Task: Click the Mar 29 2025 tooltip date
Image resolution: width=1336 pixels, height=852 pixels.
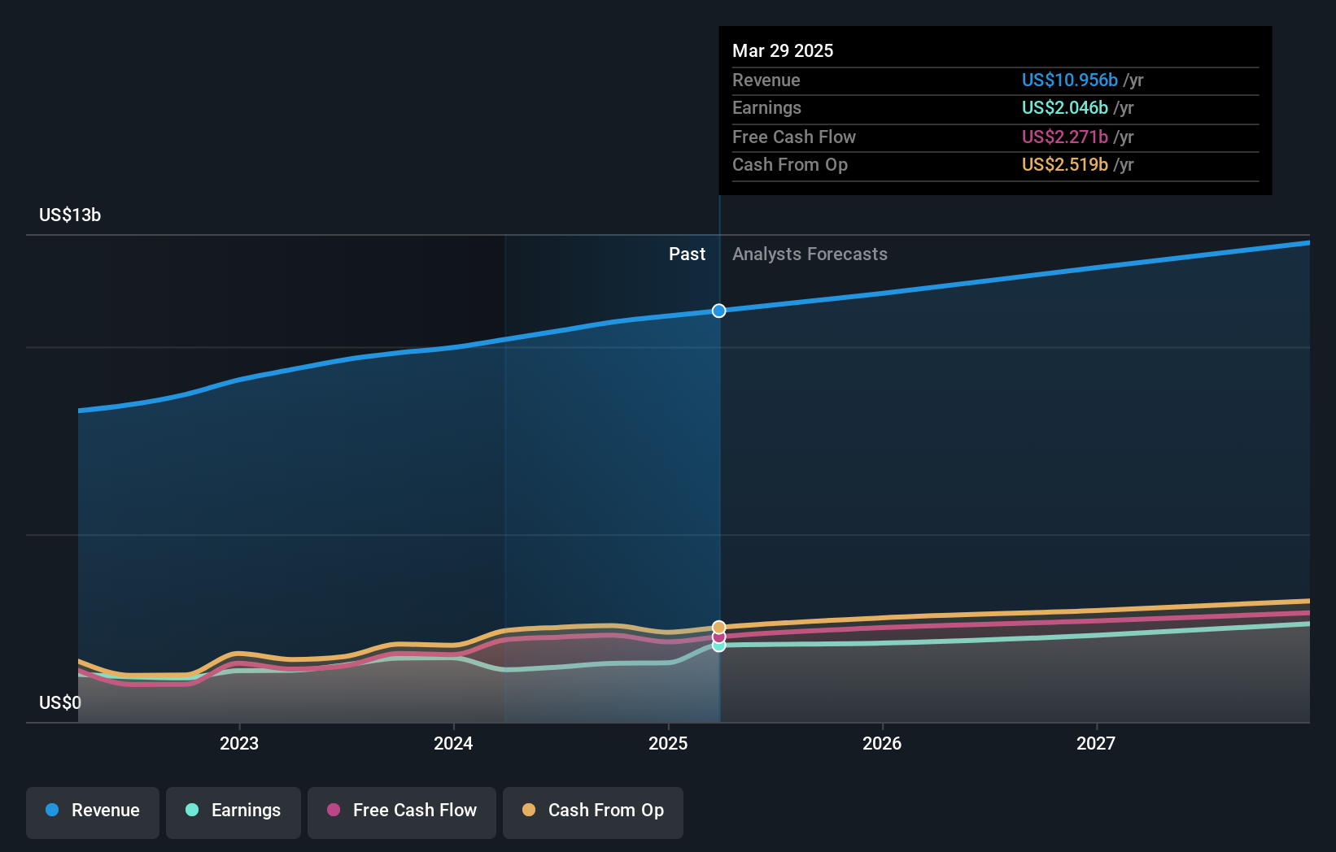Action: 783,50
